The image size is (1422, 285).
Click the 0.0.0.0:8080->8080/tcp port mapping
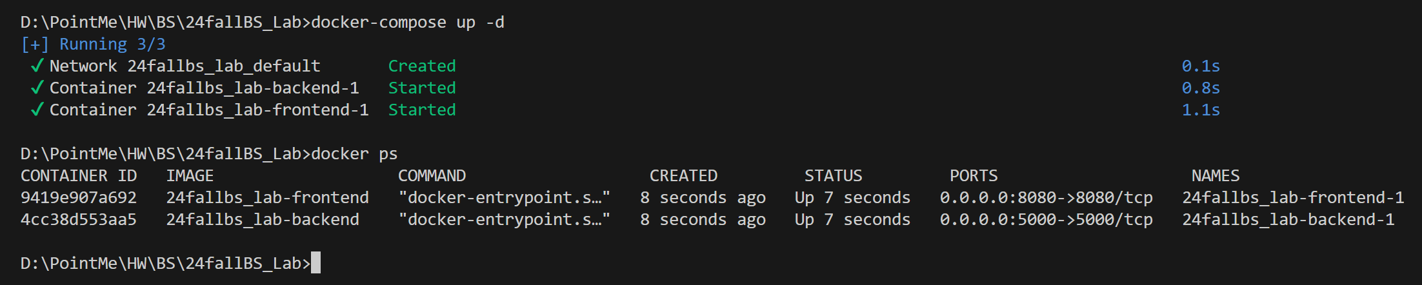[1046, 197]
